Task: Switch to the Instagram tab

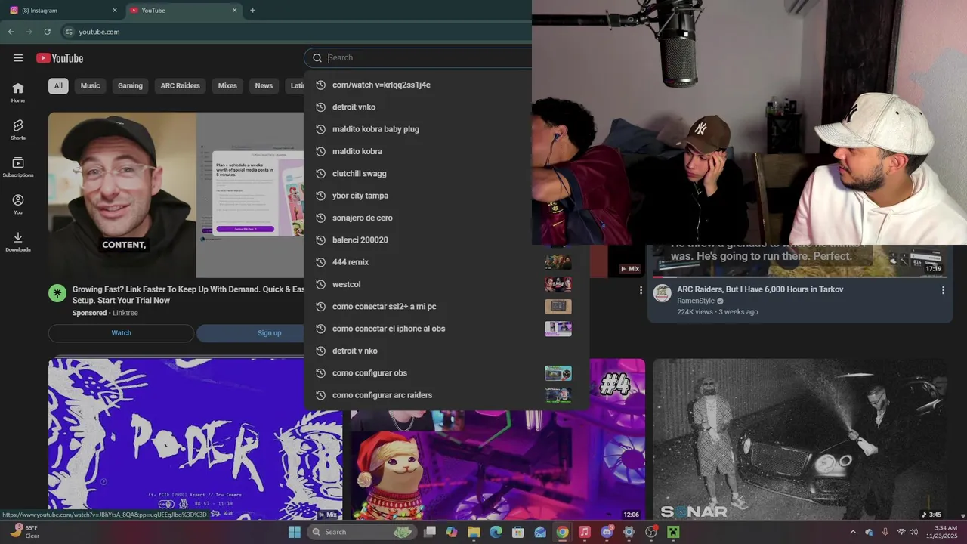Action: pos(63,11)
